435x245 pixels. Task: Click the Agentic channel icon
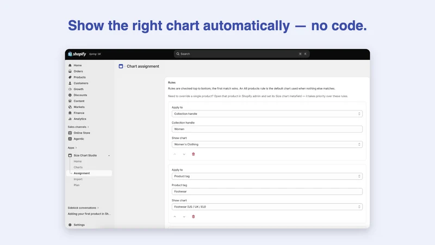point(70,139)
